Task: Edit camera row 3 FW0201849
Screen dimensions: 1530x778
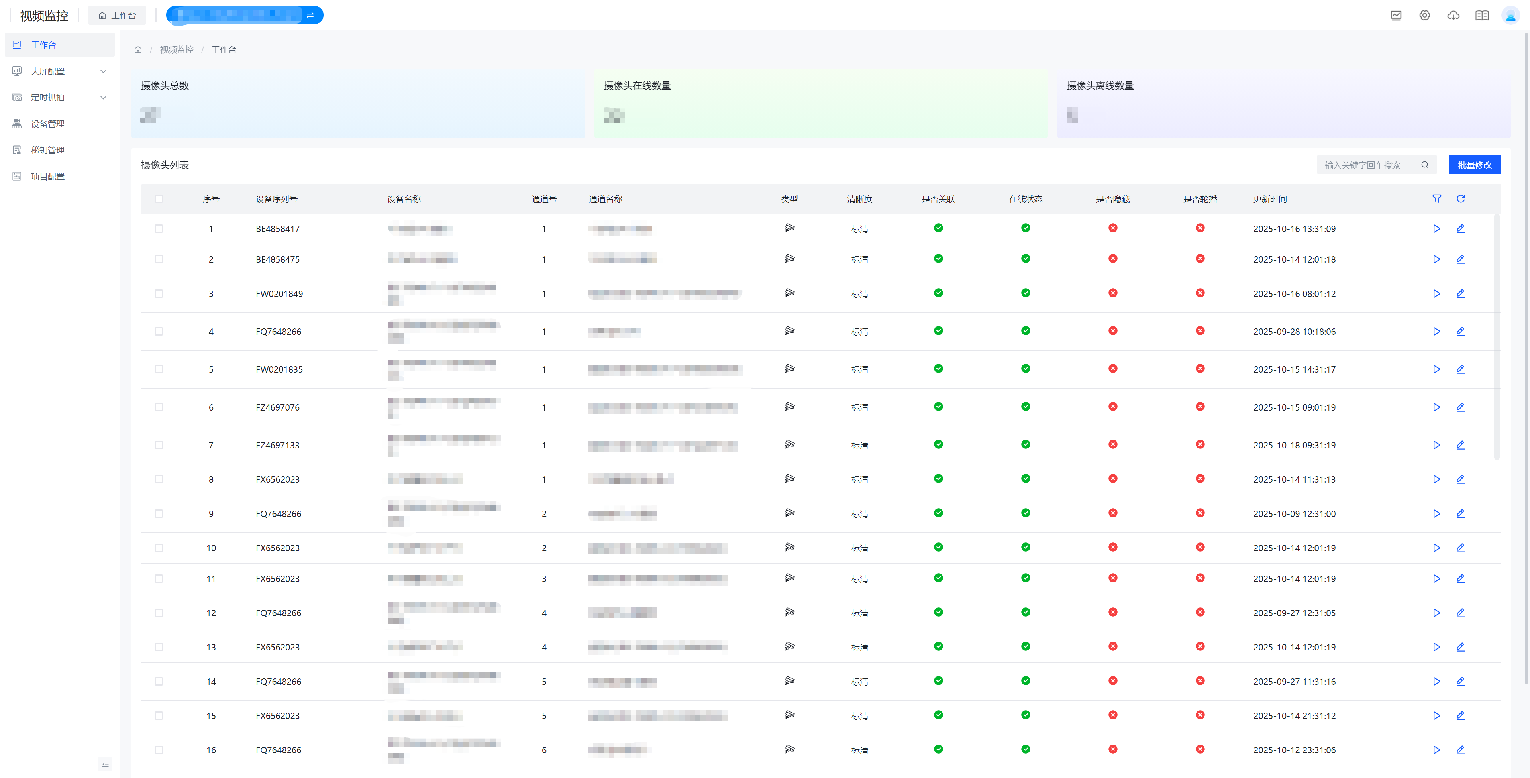Action: point(1460,294)
